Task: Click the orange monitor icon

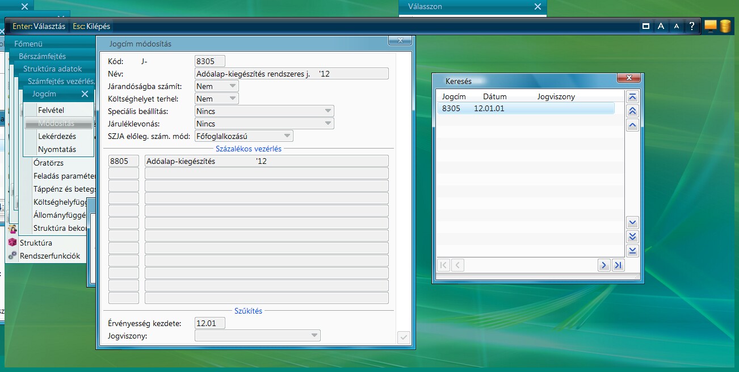Action: pyautogui.click(x=711, y=26)
